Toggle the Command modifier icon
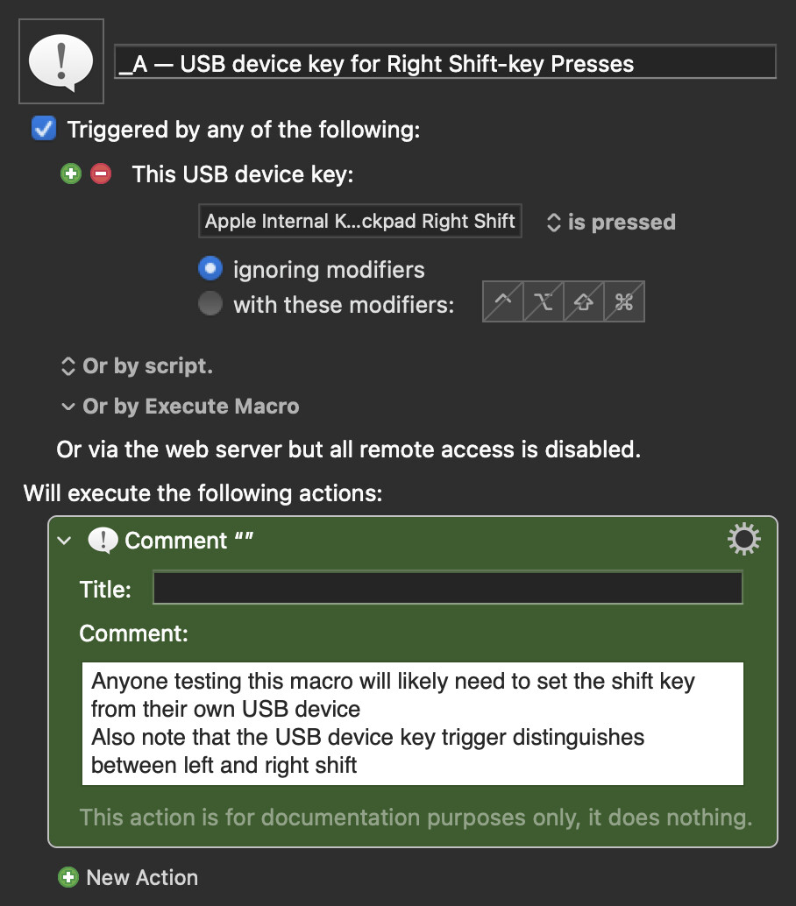The height and width of the screenshot is (906, 796). click(624, 302)
